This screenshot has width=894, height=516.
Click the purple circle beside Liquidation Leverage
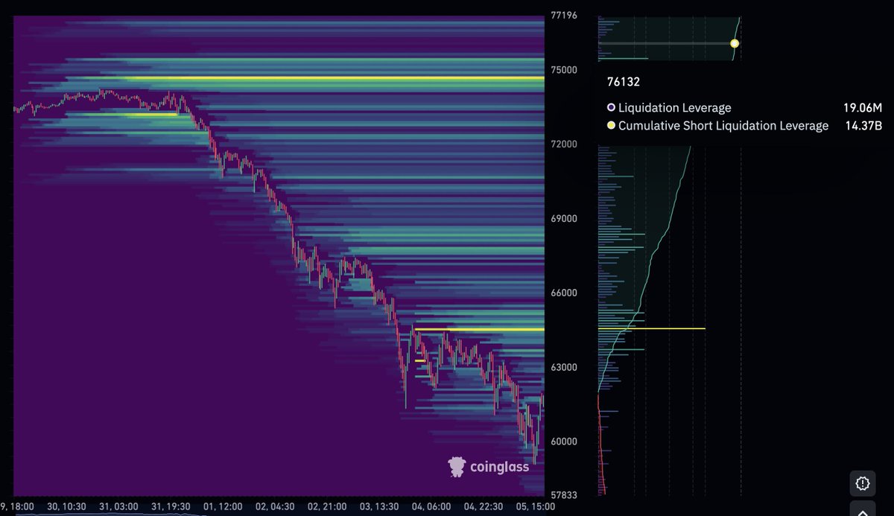click(611, 108)
